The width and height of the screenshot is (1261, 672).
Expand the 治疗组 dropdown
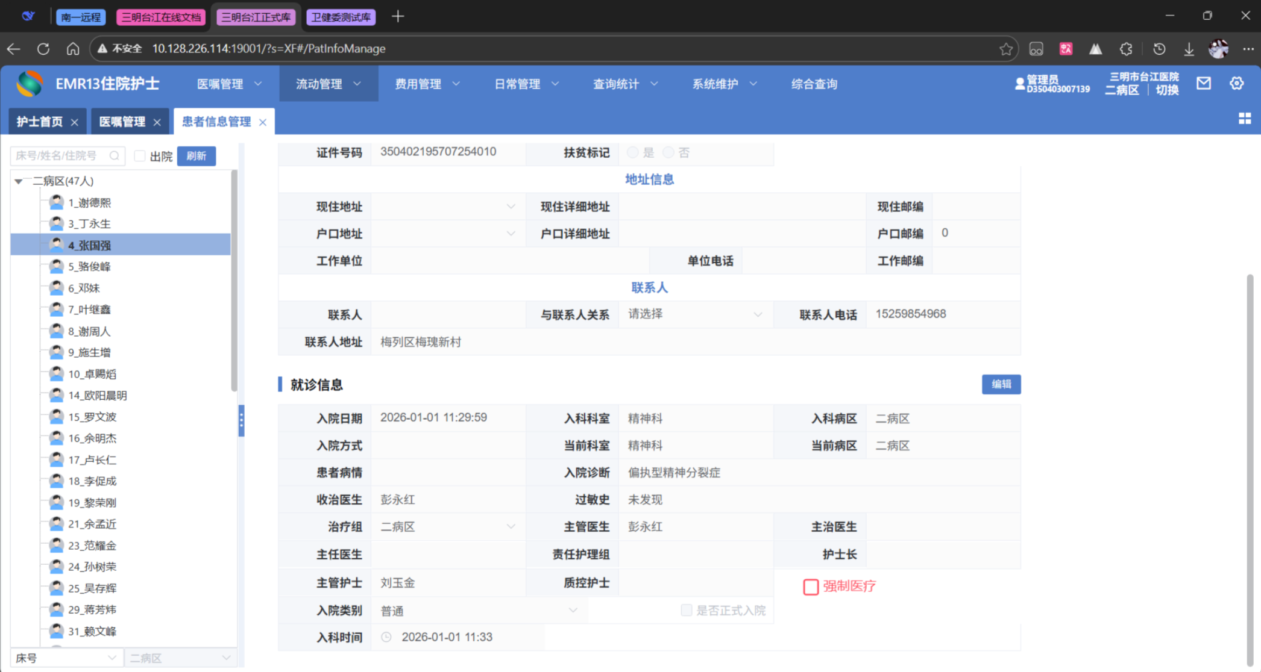[447, 527]
